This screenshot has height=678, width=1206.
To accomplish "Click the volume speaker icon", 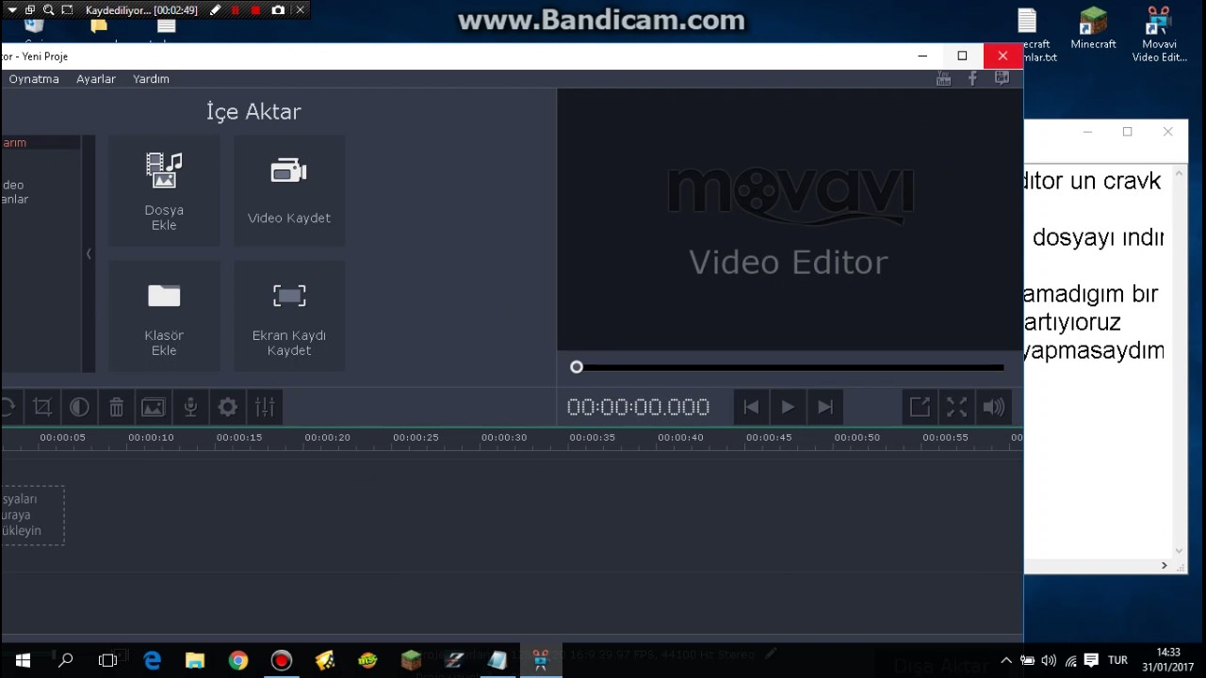I will (993, 407).
